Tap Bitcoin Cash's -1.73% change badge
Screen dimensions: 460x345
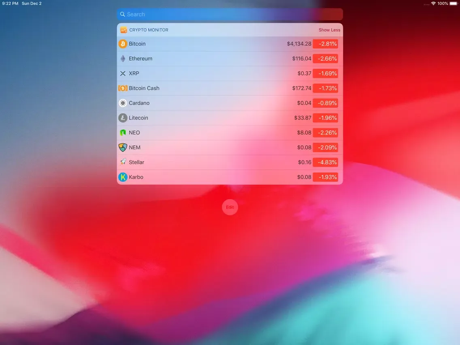[325, 88]
